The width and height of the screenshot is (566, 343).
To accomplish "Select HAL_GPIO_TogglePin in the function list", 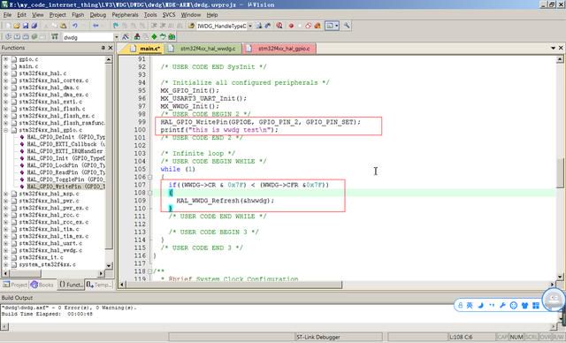I will coord(66,179).
